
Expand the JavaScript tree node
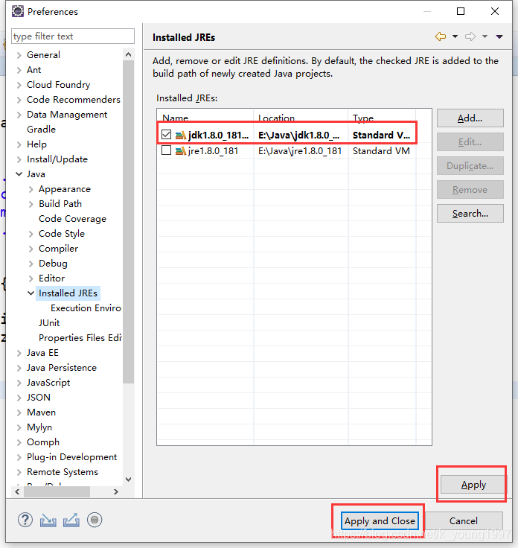coord(19,383)
